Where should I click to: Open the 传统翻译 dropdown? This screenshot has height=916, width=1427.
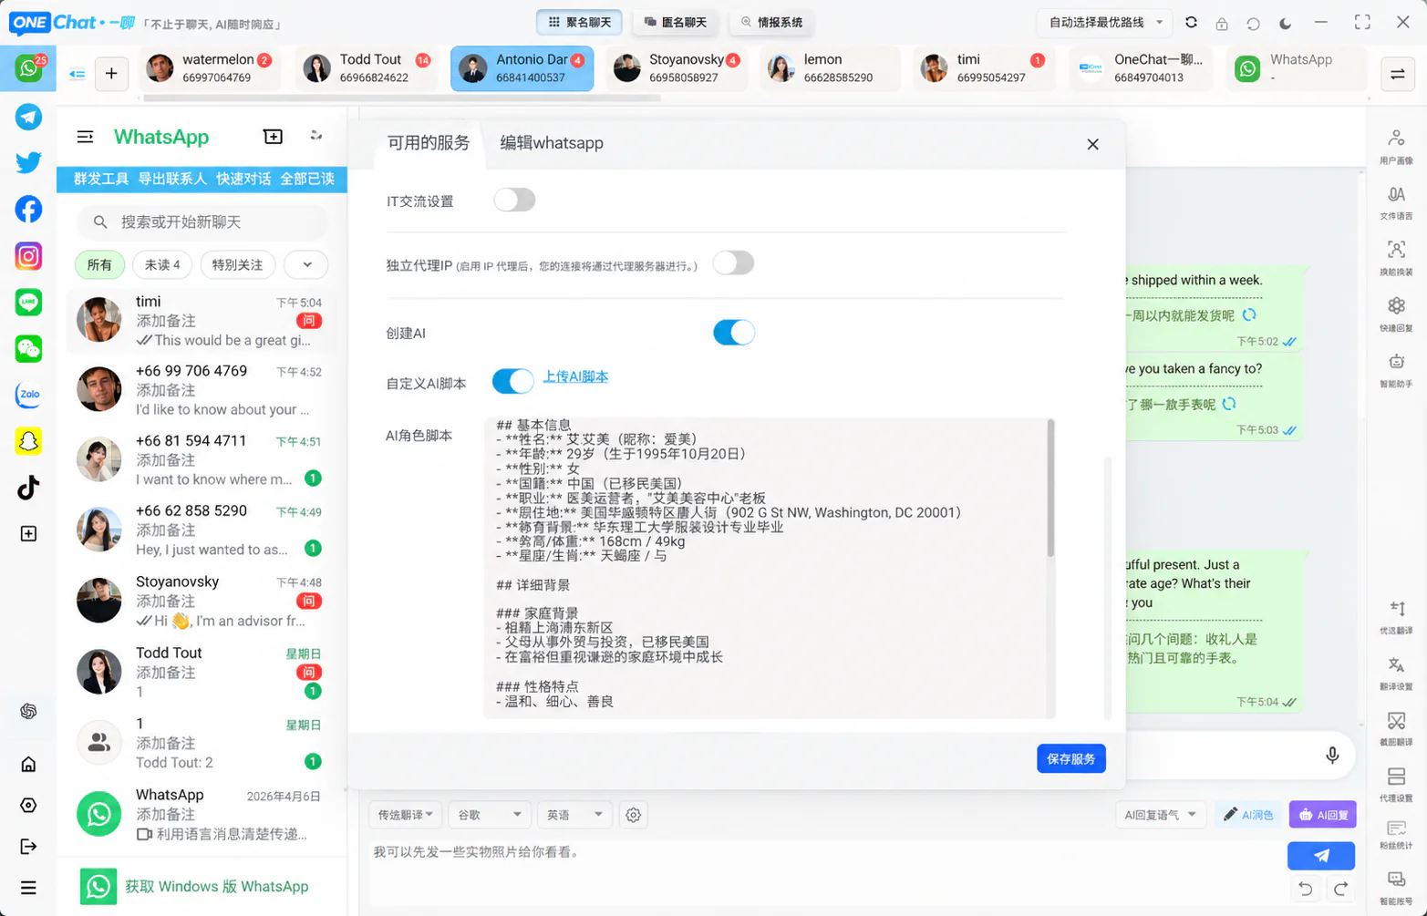coord(405,815)
